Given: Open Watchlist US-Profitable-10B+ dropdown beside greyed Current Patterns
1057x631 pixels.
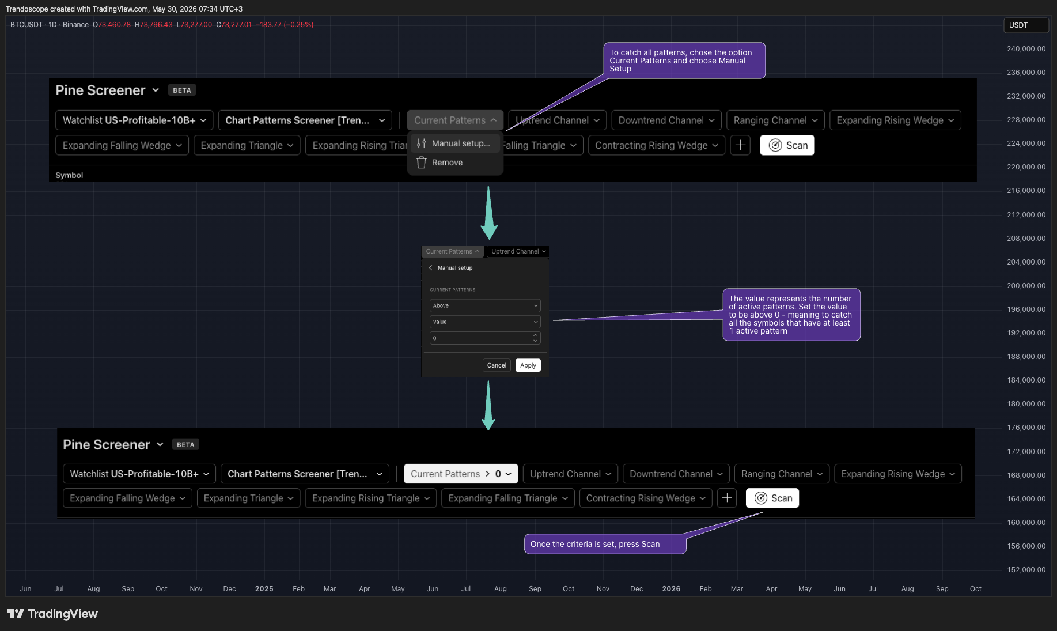Looking at the screenshot, I should 135,120.
